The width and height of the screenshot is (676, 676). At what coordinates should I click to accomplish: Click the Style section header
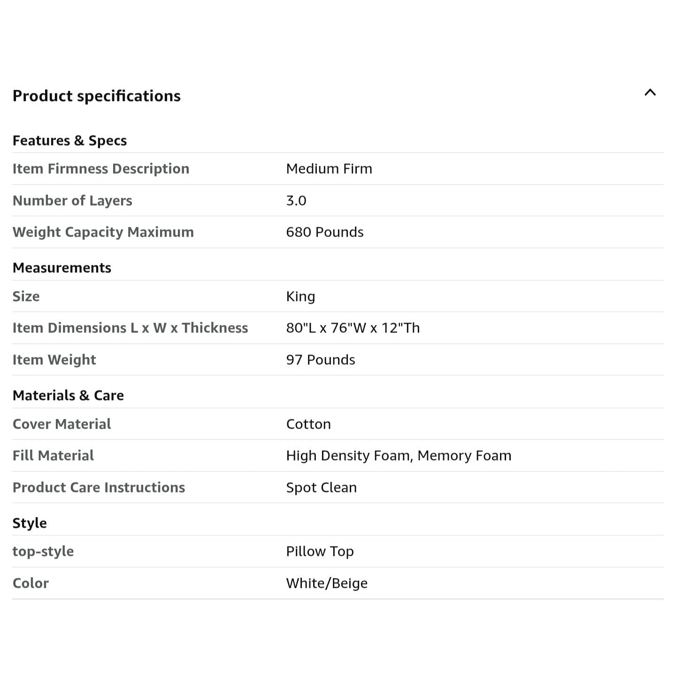tap(30, 523)
